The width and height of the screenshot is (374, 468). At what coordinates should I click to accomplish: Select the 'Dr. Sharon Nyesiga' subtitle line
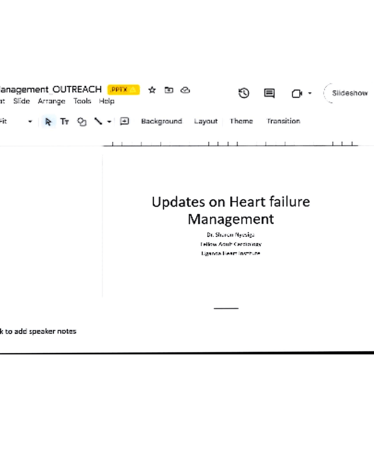point(231,234)
